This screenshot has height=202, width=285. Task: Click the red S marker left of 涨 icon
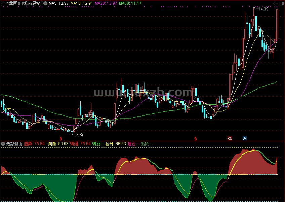click(x=196, y=139)
